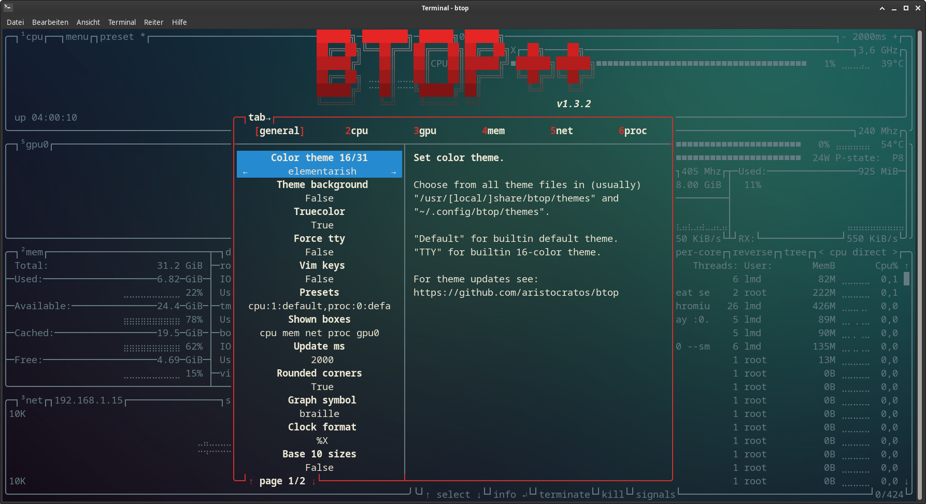Switch to the 2cpu options tab

357,131
